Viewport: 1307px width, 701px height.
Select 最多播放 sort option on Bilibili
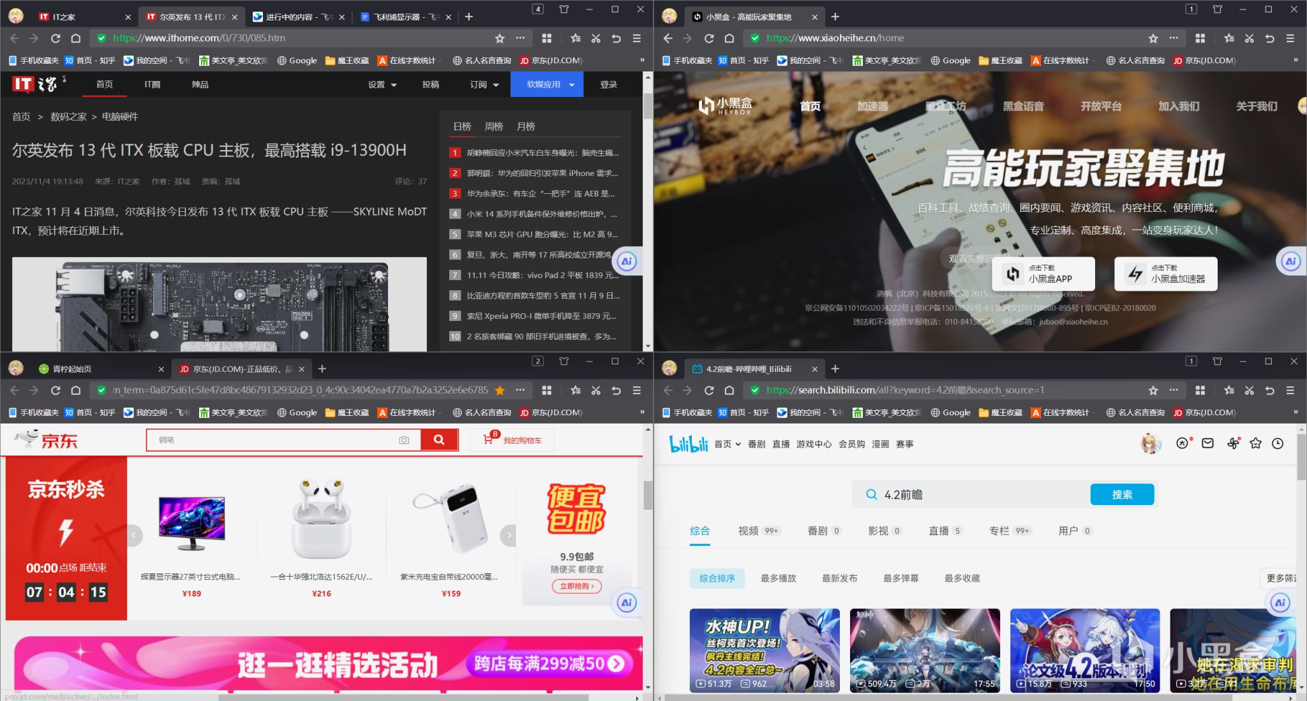(x=778, y=578)
